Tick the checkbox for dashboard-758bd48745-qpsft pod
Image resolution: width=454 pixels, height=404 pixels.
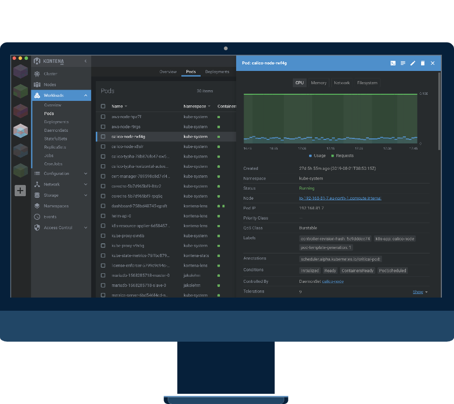[103, 206]
